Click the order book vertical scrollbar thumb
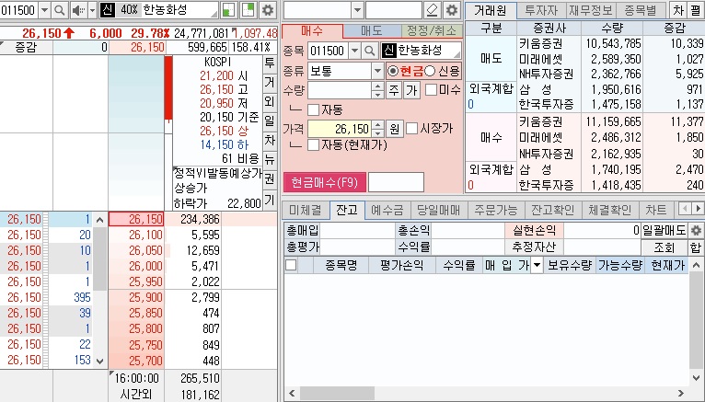Image resolution: width=705 pixels, height=402 pixels. pos(99,258)
